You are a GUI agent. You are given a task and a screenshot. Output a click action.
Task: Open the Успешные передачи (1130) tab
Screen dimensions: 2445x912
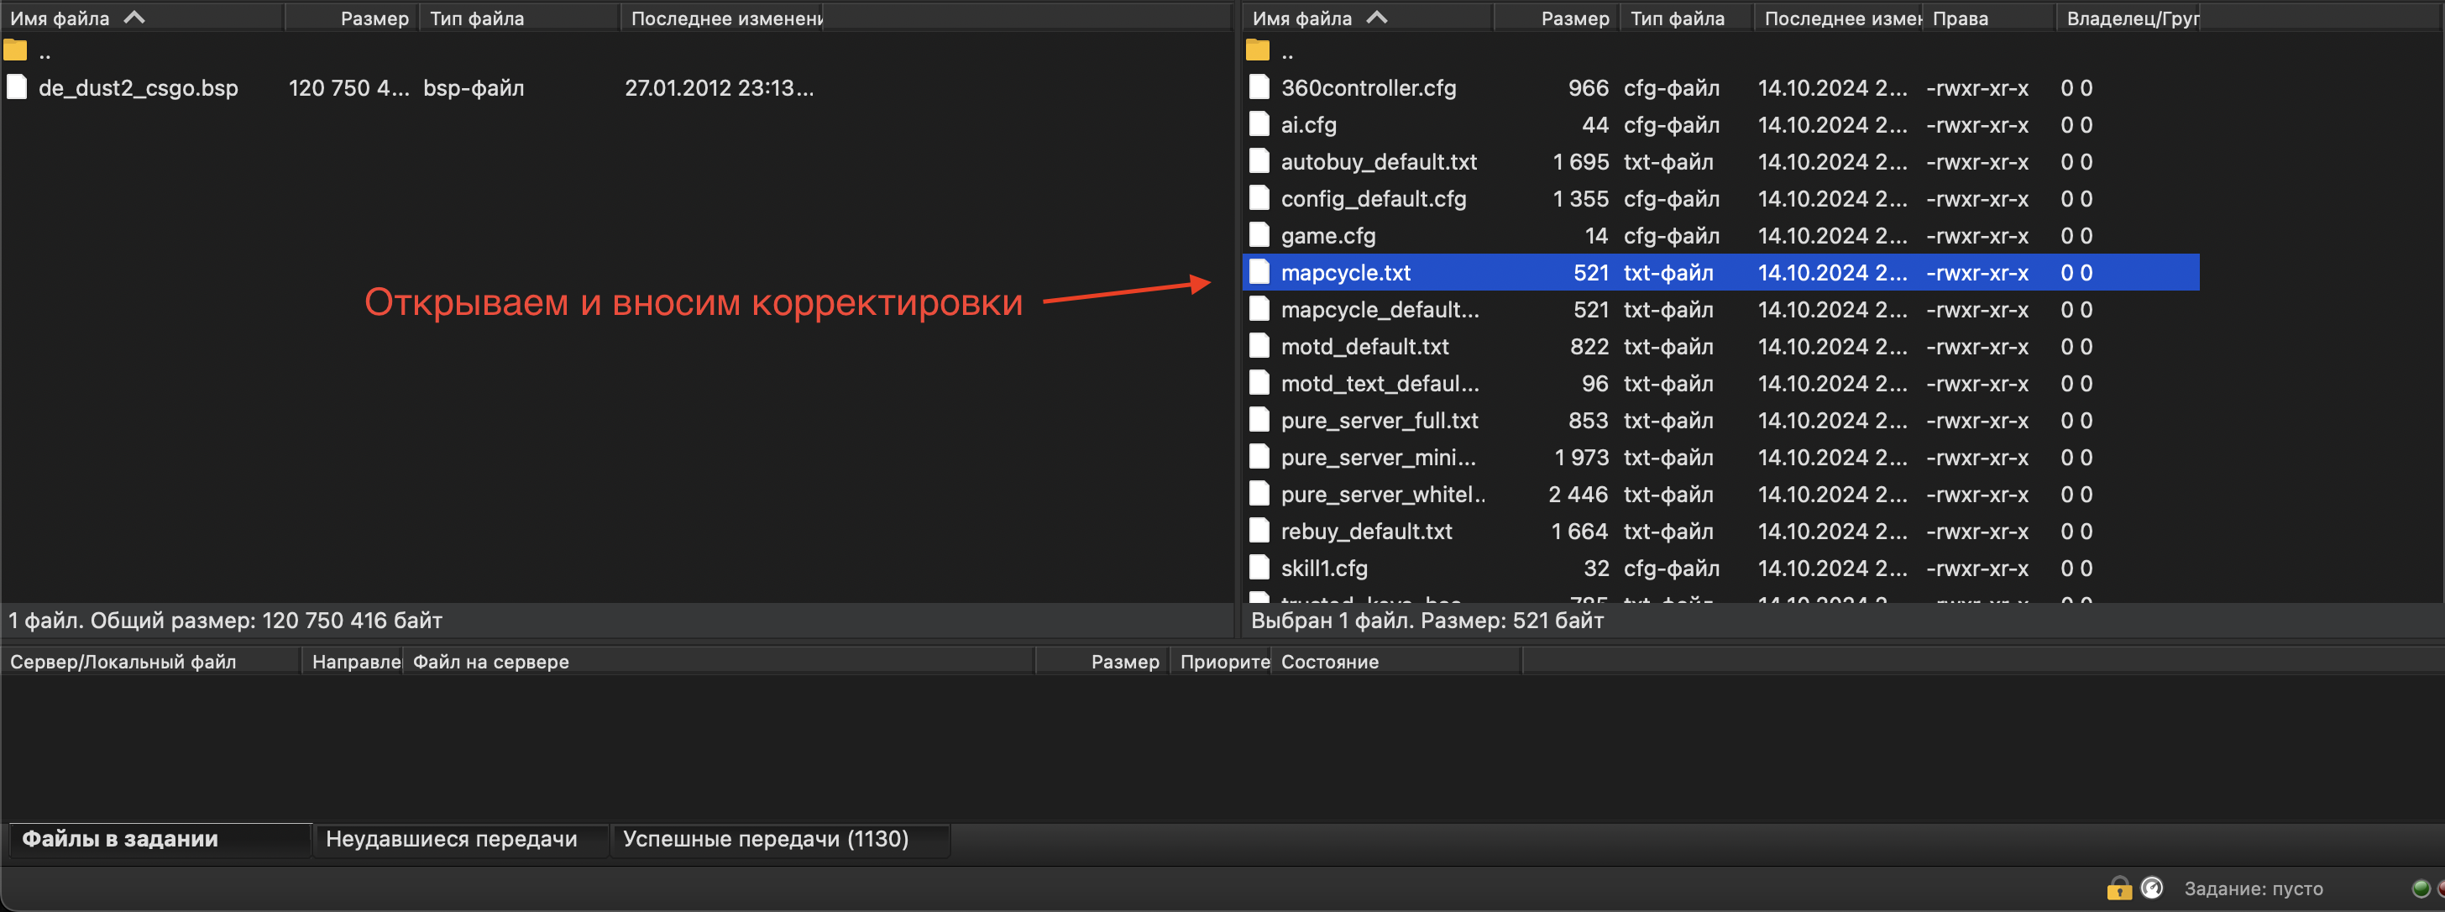pyautogui.click(x=765, y=839)
